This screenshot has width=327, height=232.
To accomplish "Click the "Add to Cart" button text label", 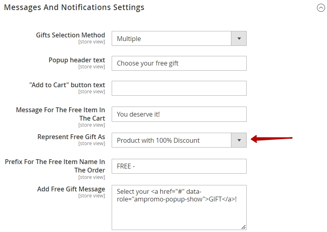I will tap(67, 85).
